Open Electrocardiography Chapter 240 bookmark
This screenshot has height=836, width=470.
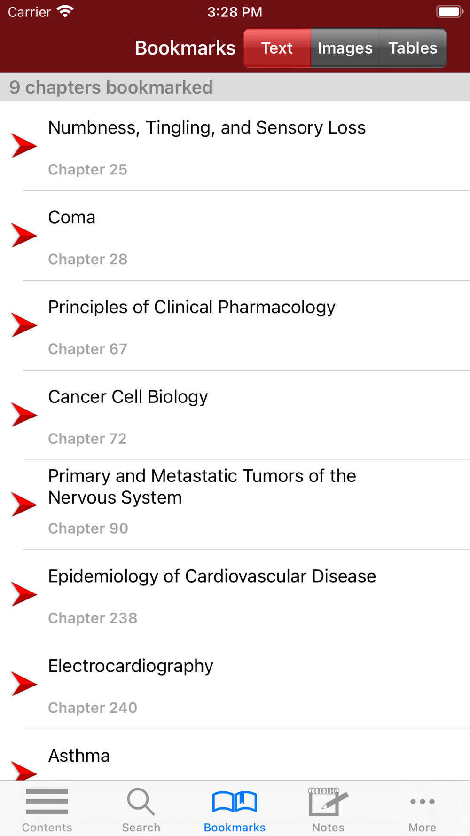click(235, 685)
